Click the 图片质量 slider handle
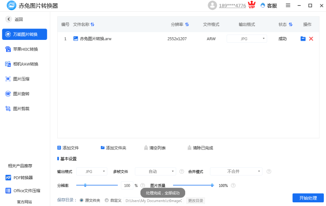This screenshot has height=206, width=326. (212, 185)
